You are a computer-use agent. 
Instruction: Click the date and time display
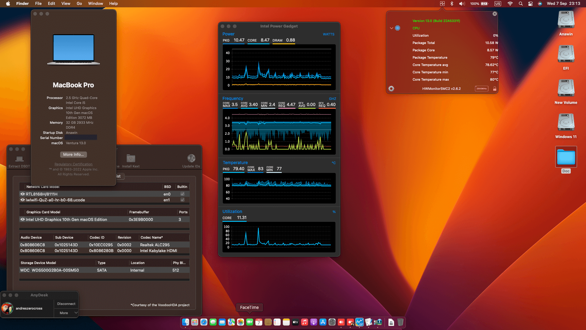(563, 4)
